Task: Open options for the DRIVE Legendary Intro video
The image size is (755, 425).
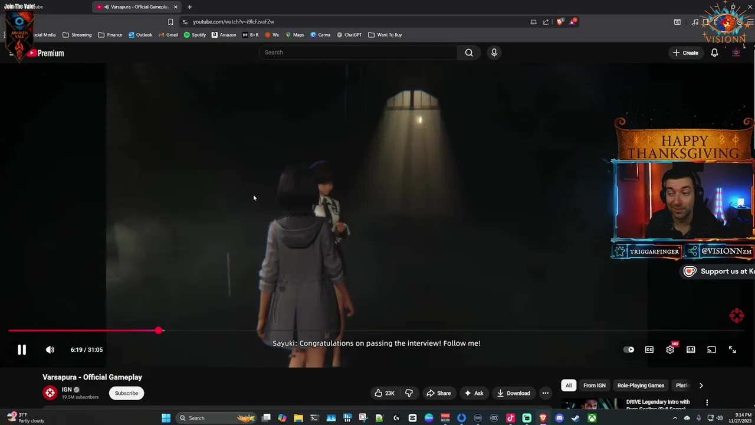Action: [707, 403]
